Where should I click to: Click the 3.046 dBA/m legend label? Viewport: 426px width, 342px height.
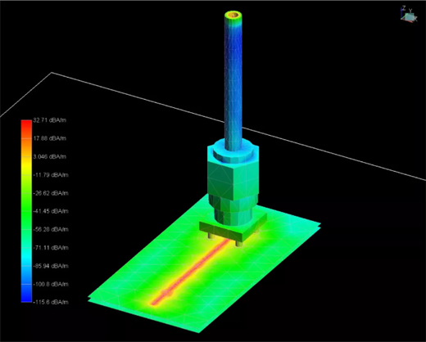click(x=49, y=156)
